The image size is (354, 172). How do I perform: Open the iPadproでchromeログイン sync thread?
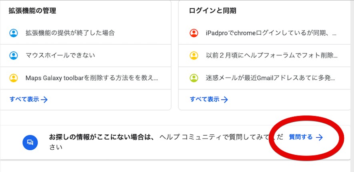point(271,33)
